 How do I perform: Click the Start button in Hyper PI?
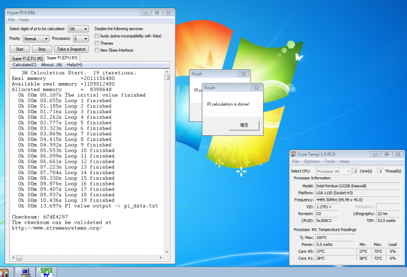[x=20, y=49]
